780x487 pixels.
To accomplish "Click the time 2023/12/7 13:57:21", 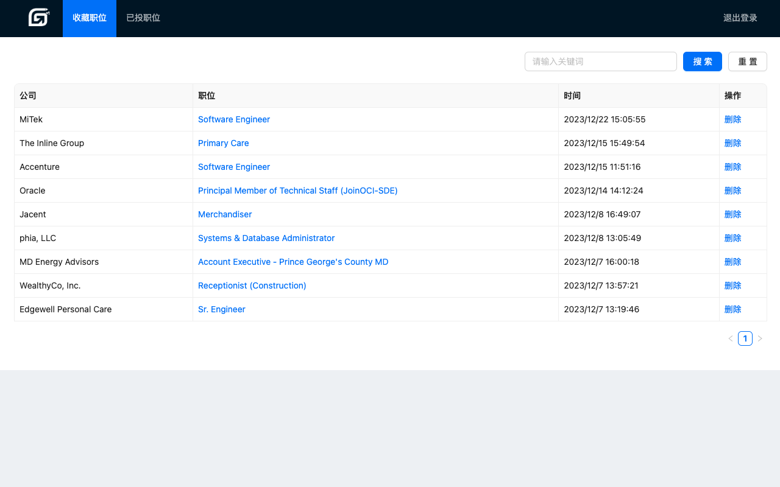I will click(601, 286).
